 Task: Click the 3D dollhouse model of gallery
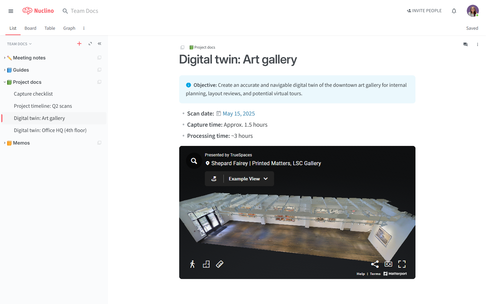(297, 227)
